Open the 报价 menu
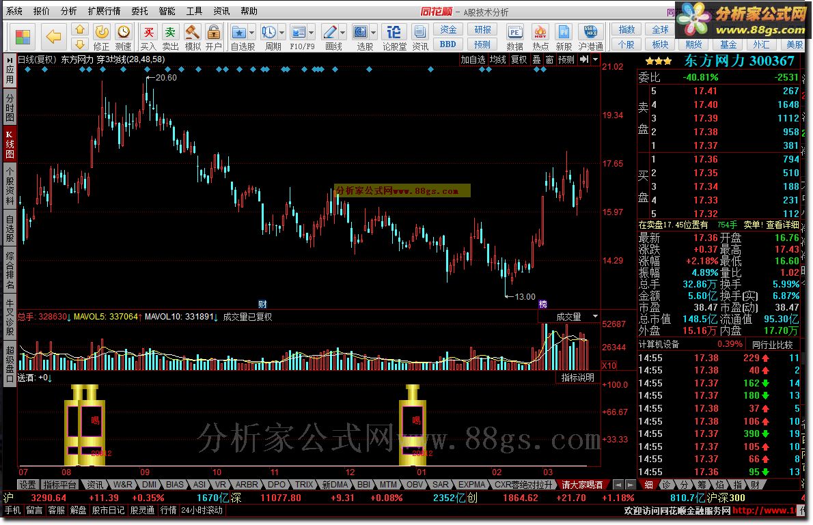 click(42, 11)
